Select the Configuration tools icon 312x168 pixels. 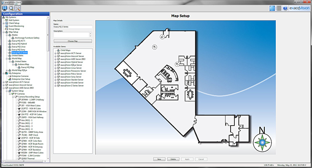(x=18, y=8)
